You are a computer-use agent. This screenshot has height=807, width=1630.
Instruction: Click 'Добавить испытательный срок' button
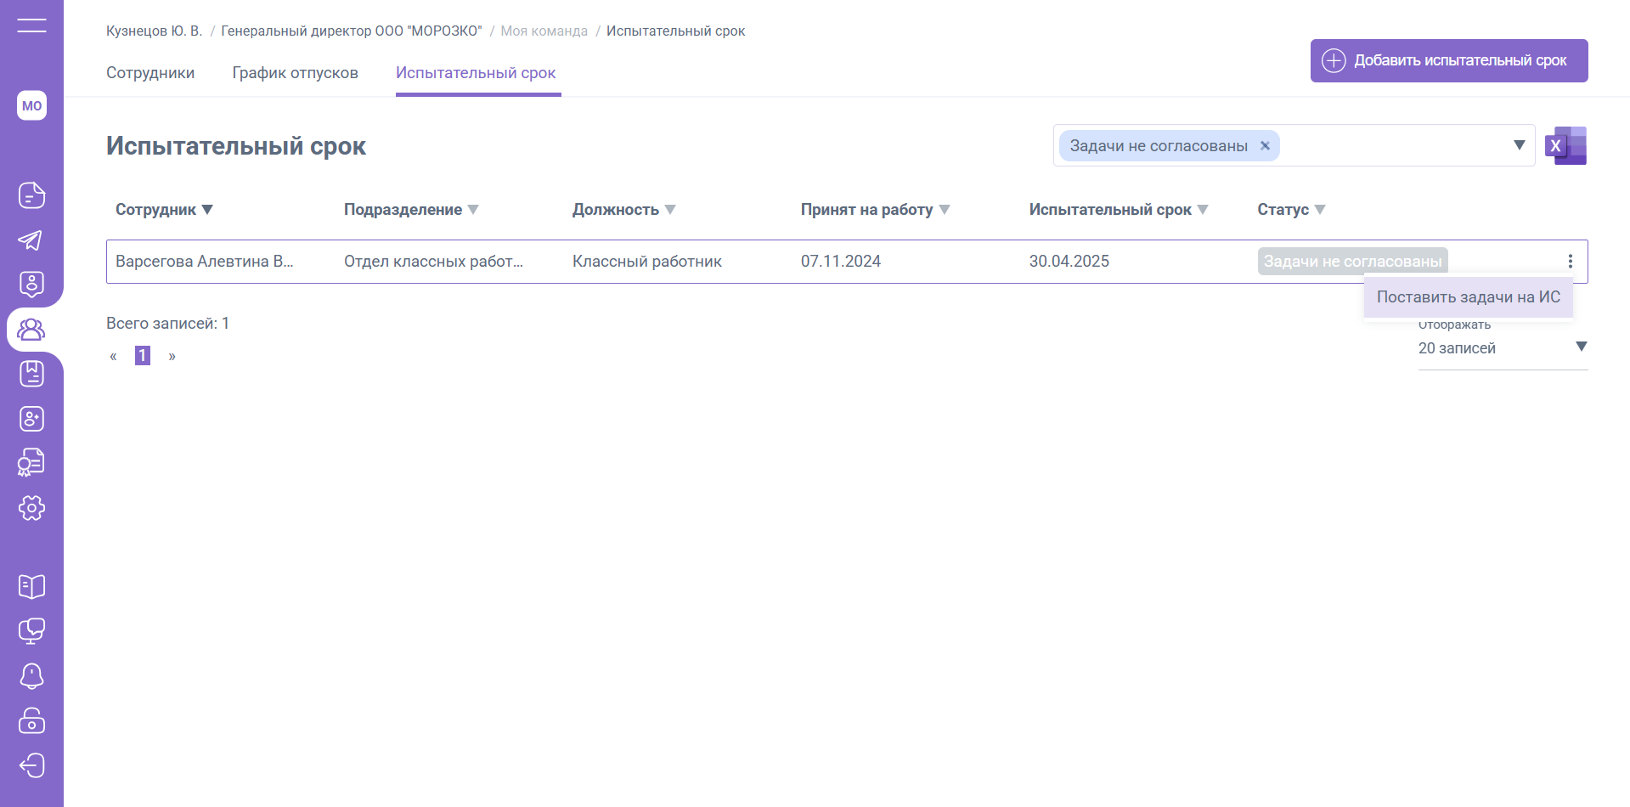pyautogui.click(x=1448, y=61)
